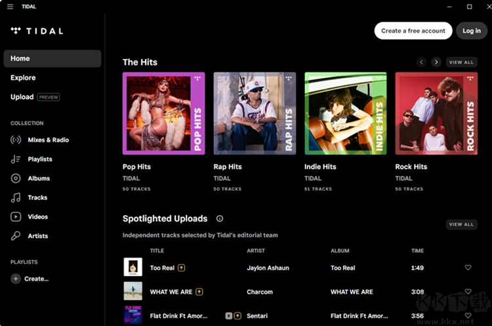Click the ALBUM column header
492x326 pixels.
(x=340, y=251)
